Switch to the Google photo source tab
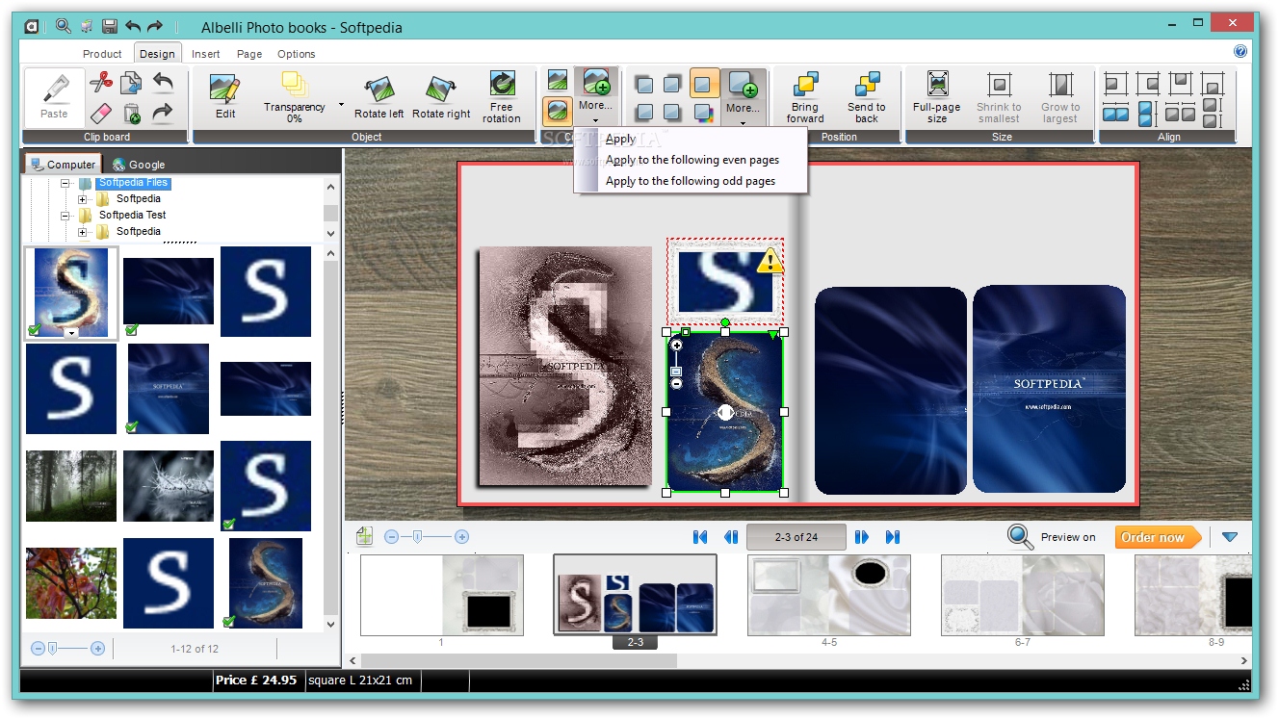This screenshot has width=1279, height=719. point(138,165)
